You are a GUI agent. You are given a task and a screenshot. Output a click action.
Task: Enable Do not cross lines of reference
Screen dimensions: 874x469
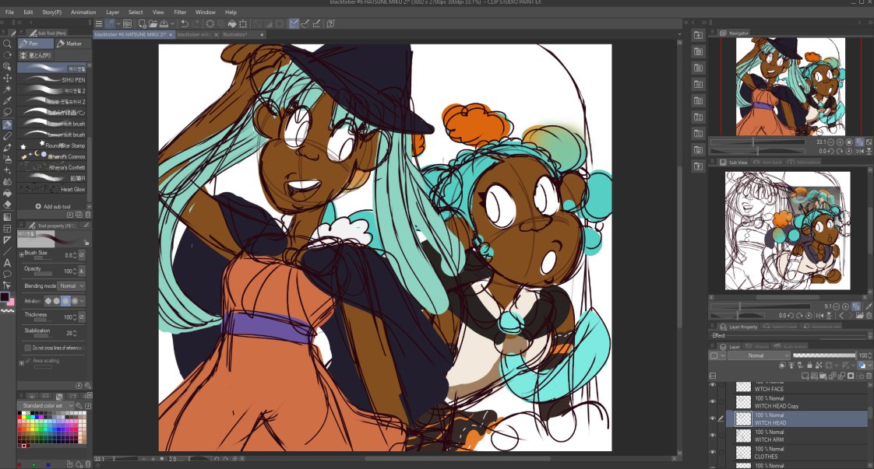28,348
